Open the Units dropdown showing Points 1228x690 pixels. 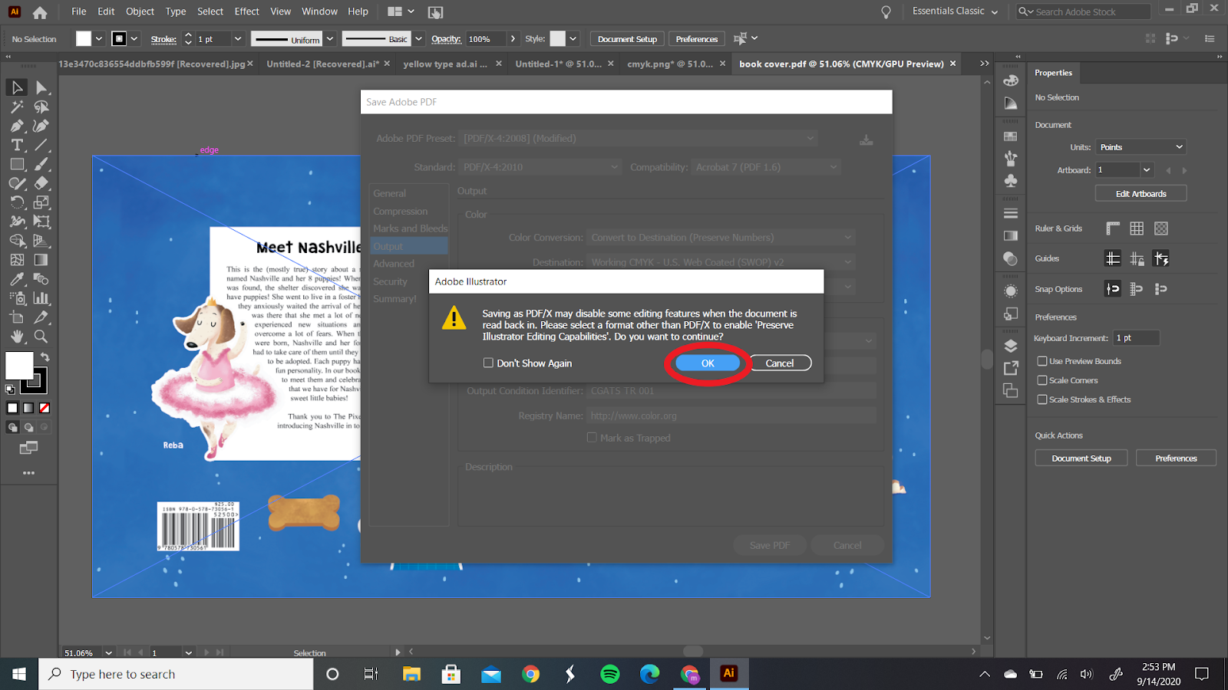[1141, 147]
